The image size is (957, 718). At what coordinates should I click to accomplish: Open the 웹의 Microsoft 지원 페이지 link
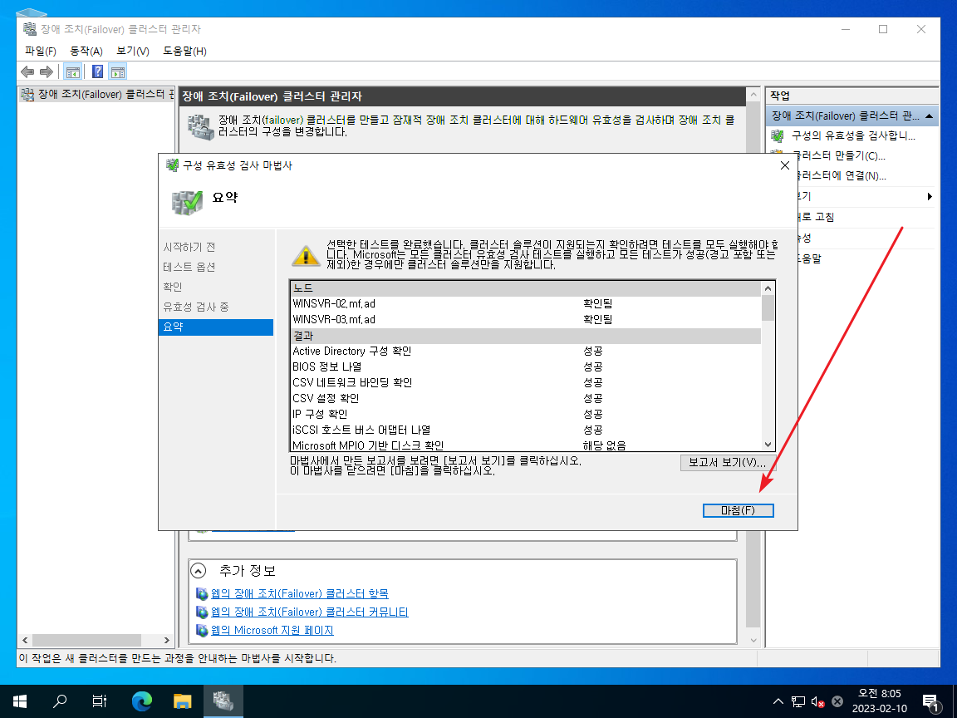coord(272,630)
